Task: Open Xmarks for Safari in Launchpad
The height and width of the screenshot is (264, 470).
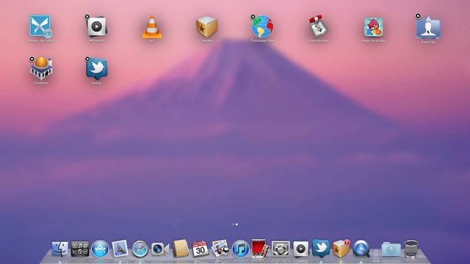Action: tap(40, 26)
